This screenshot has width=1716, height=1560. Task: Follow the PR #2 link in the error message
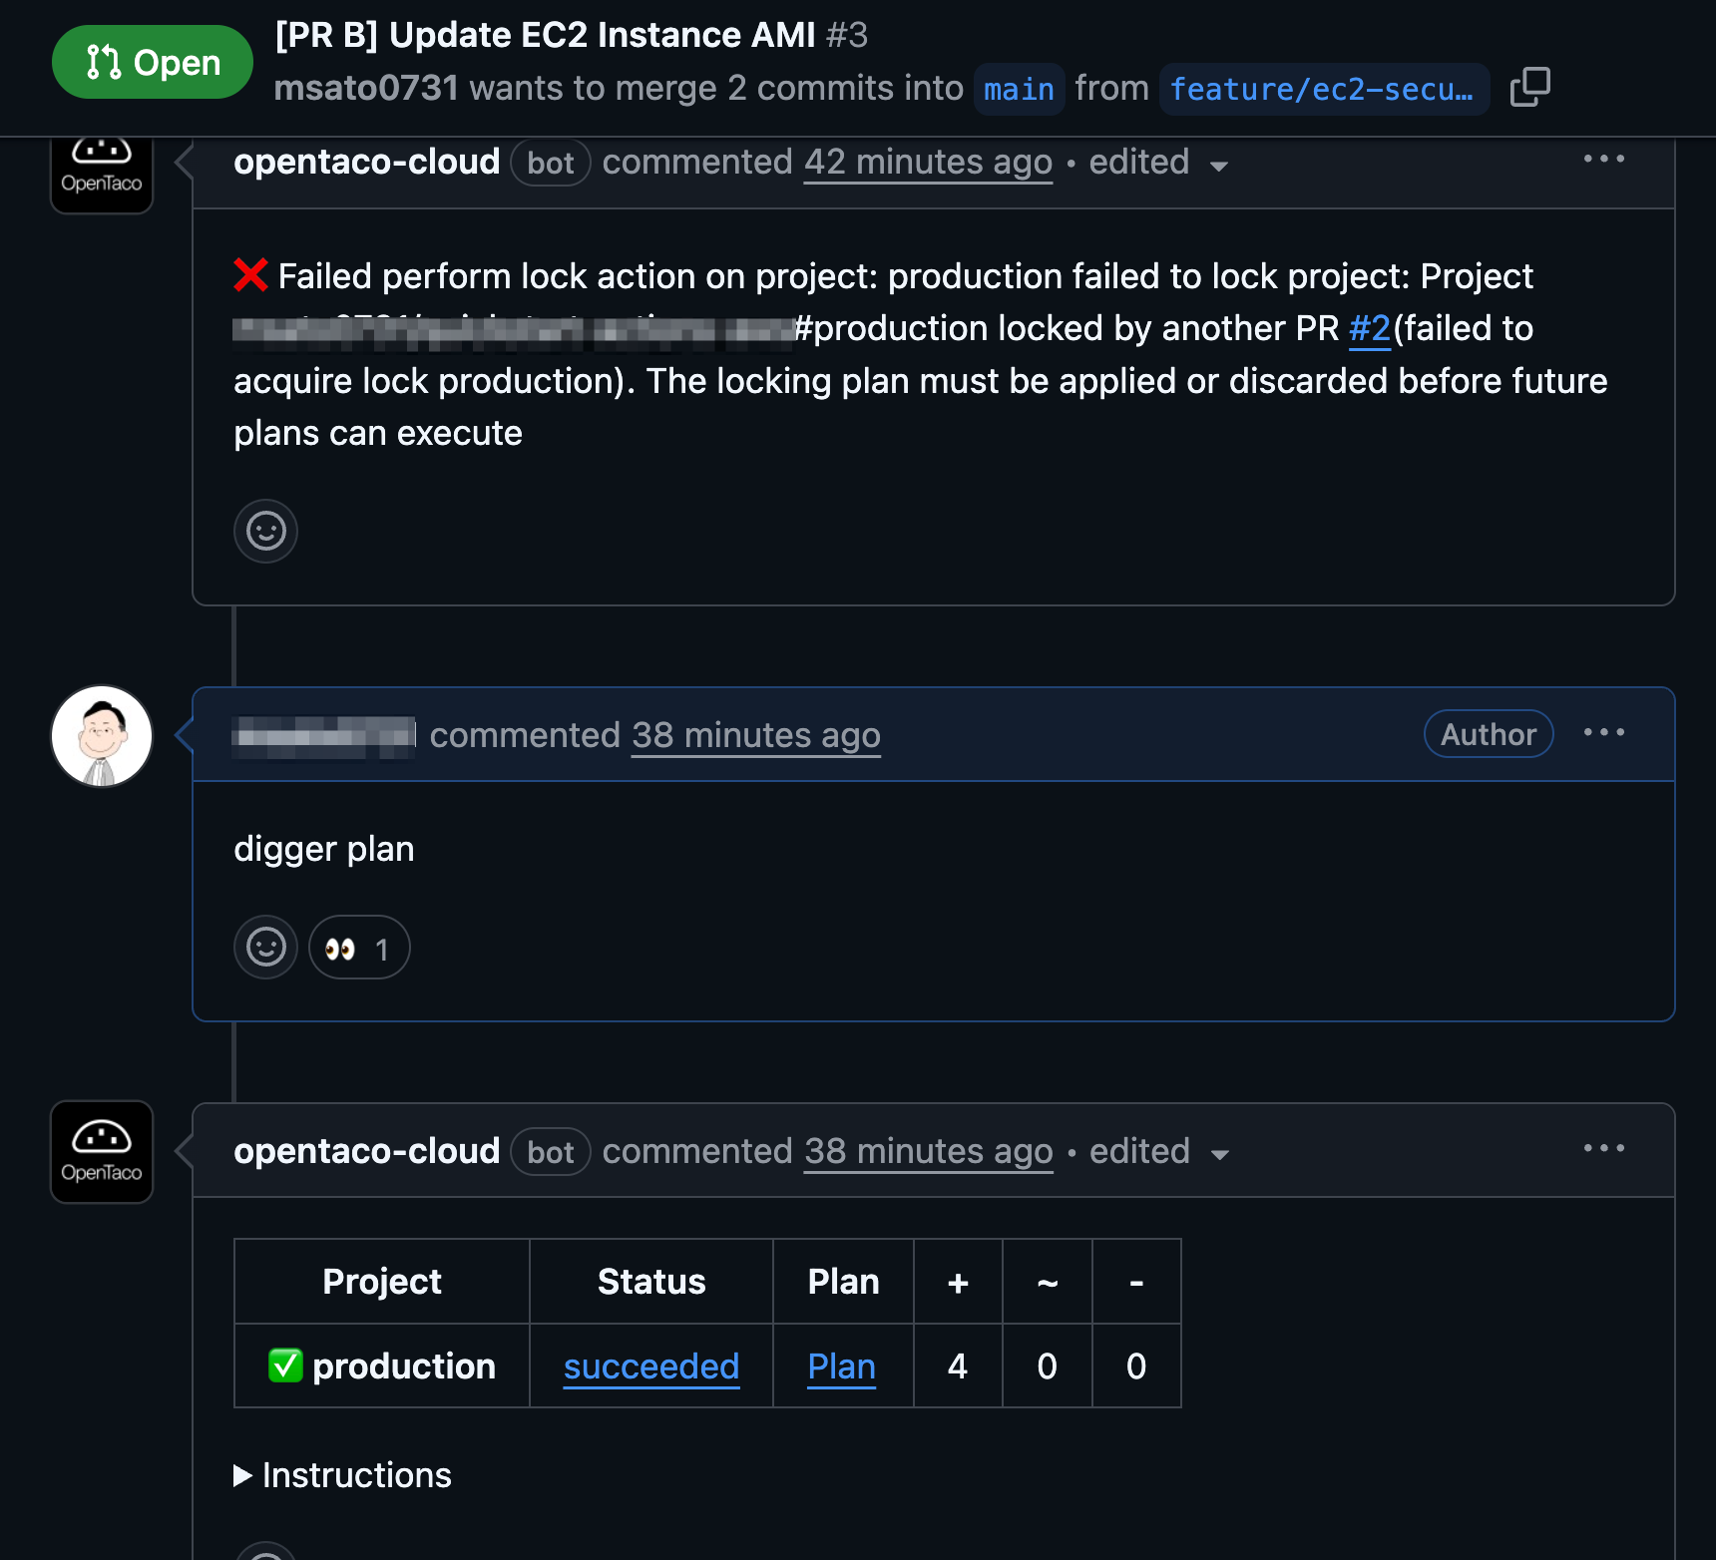[x=1368, y=328]
